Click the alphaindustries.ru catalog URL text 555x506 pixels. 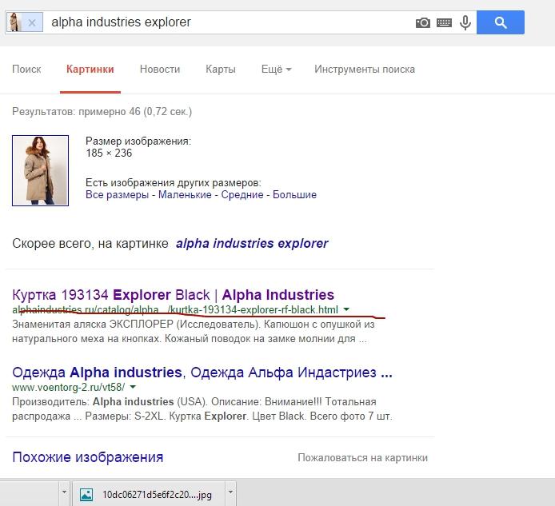coord(175,309)
